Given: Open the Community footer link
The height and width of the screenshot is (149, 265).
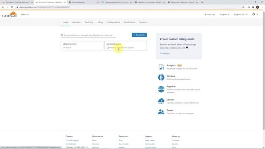Looking at the screenshot, I should tap(150, 144).
